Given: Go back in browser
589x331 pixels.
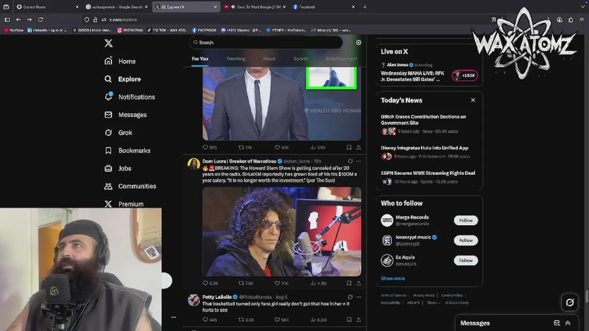Looking at the screenshot, I should 18,20.
